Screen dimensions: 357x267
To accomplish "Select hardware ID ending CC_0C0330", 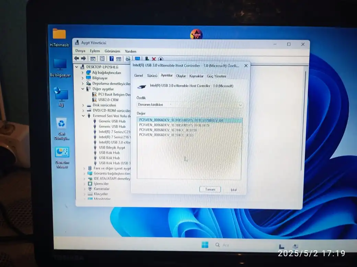I will point(168,130).
